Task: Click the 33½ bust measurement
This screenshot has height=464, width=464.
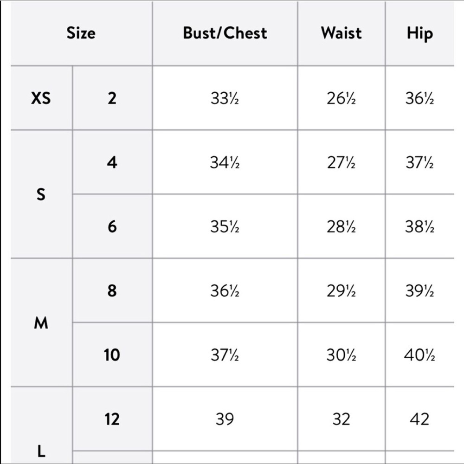Action: click(225, 98)
